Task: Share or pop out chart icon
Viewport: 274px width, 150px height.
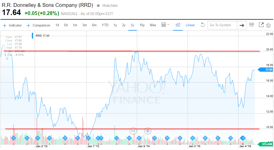Action: coord(261,25)
